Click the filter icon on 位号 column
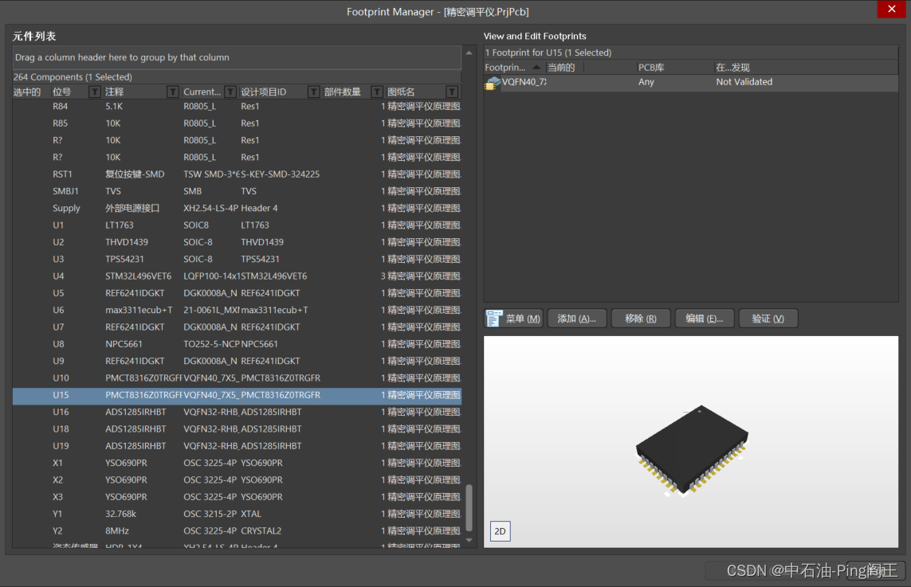 click(x=95, y=92)
